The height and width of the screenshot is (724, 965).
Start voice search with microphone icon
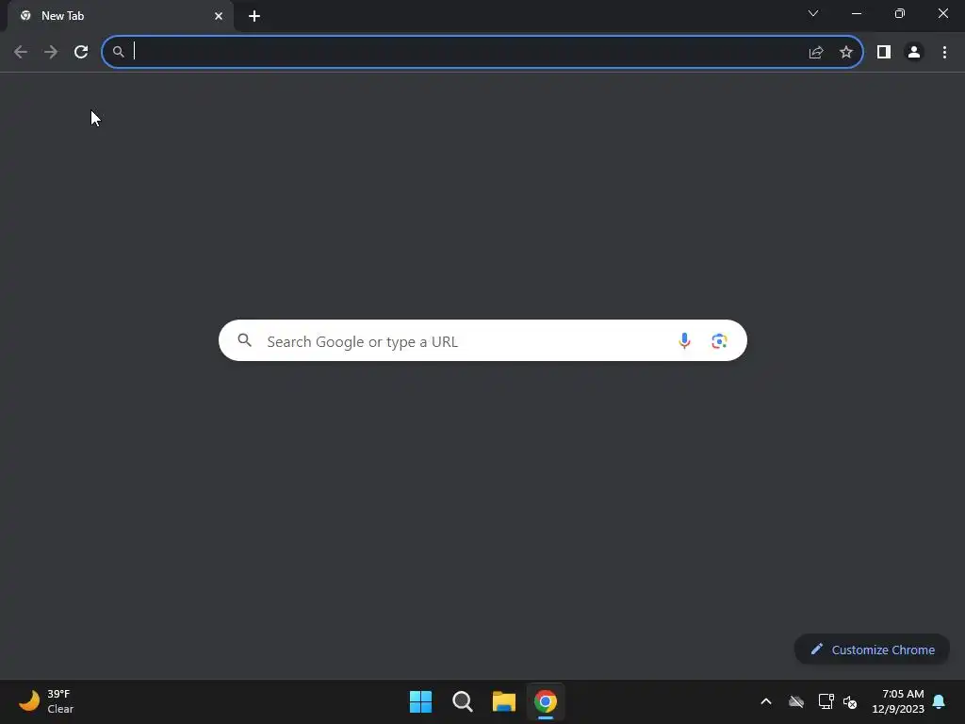[684, 340]
